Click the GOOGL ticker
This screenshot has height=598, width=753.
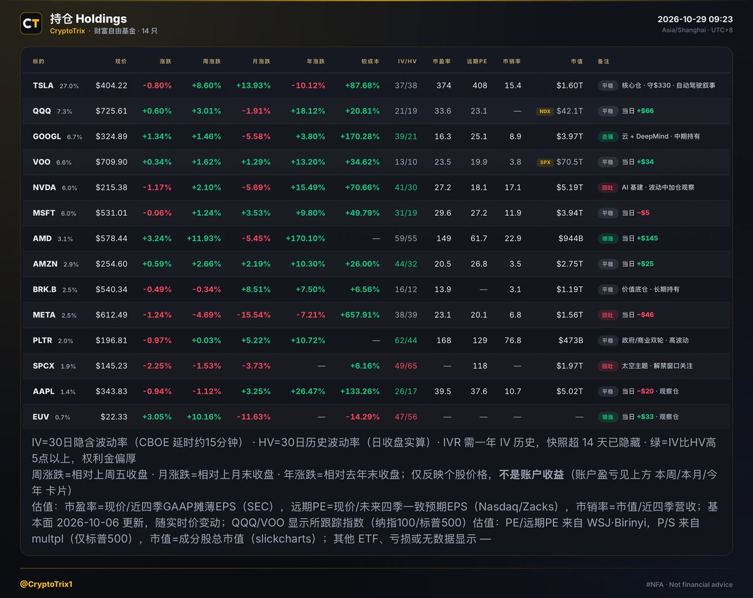[x=47, y=136]
